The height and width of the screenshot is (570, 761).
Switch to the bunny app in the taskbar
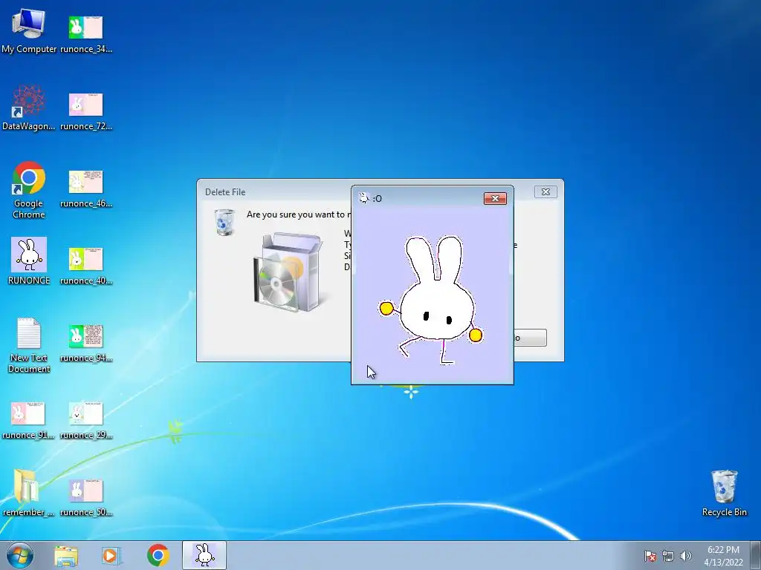pyautogui.click(x=204, y=555)
